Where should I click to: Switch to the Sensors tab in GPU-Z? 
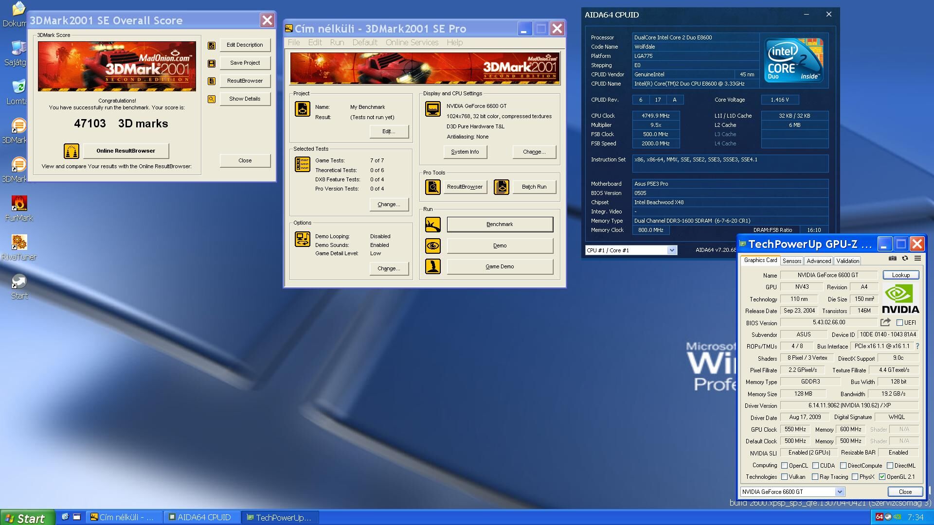792,261
